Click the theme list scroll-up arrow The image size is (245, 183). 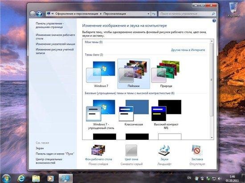coord(212,41)
